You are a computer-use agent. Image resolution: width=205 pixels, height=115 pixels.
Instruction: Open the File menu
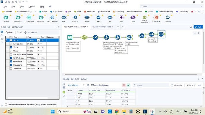pyautogui.click(x=5, y=7)
